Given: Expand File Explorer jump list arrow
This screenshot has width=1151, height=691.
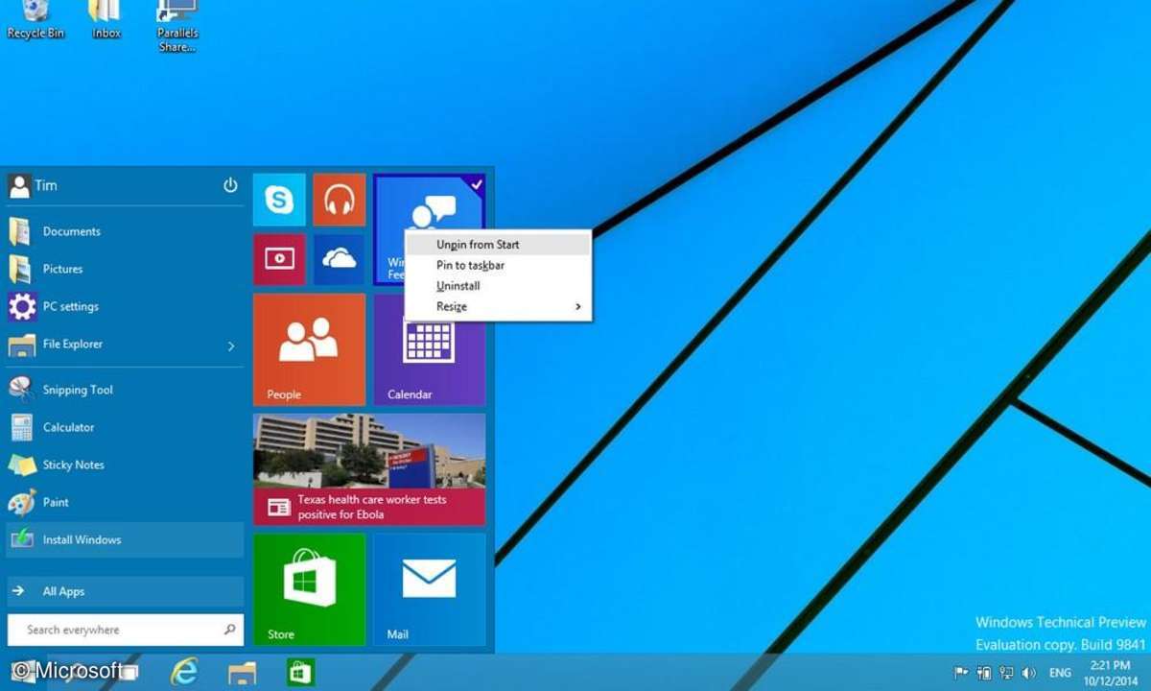Looking at the screenshot, I should click(231, 345).
